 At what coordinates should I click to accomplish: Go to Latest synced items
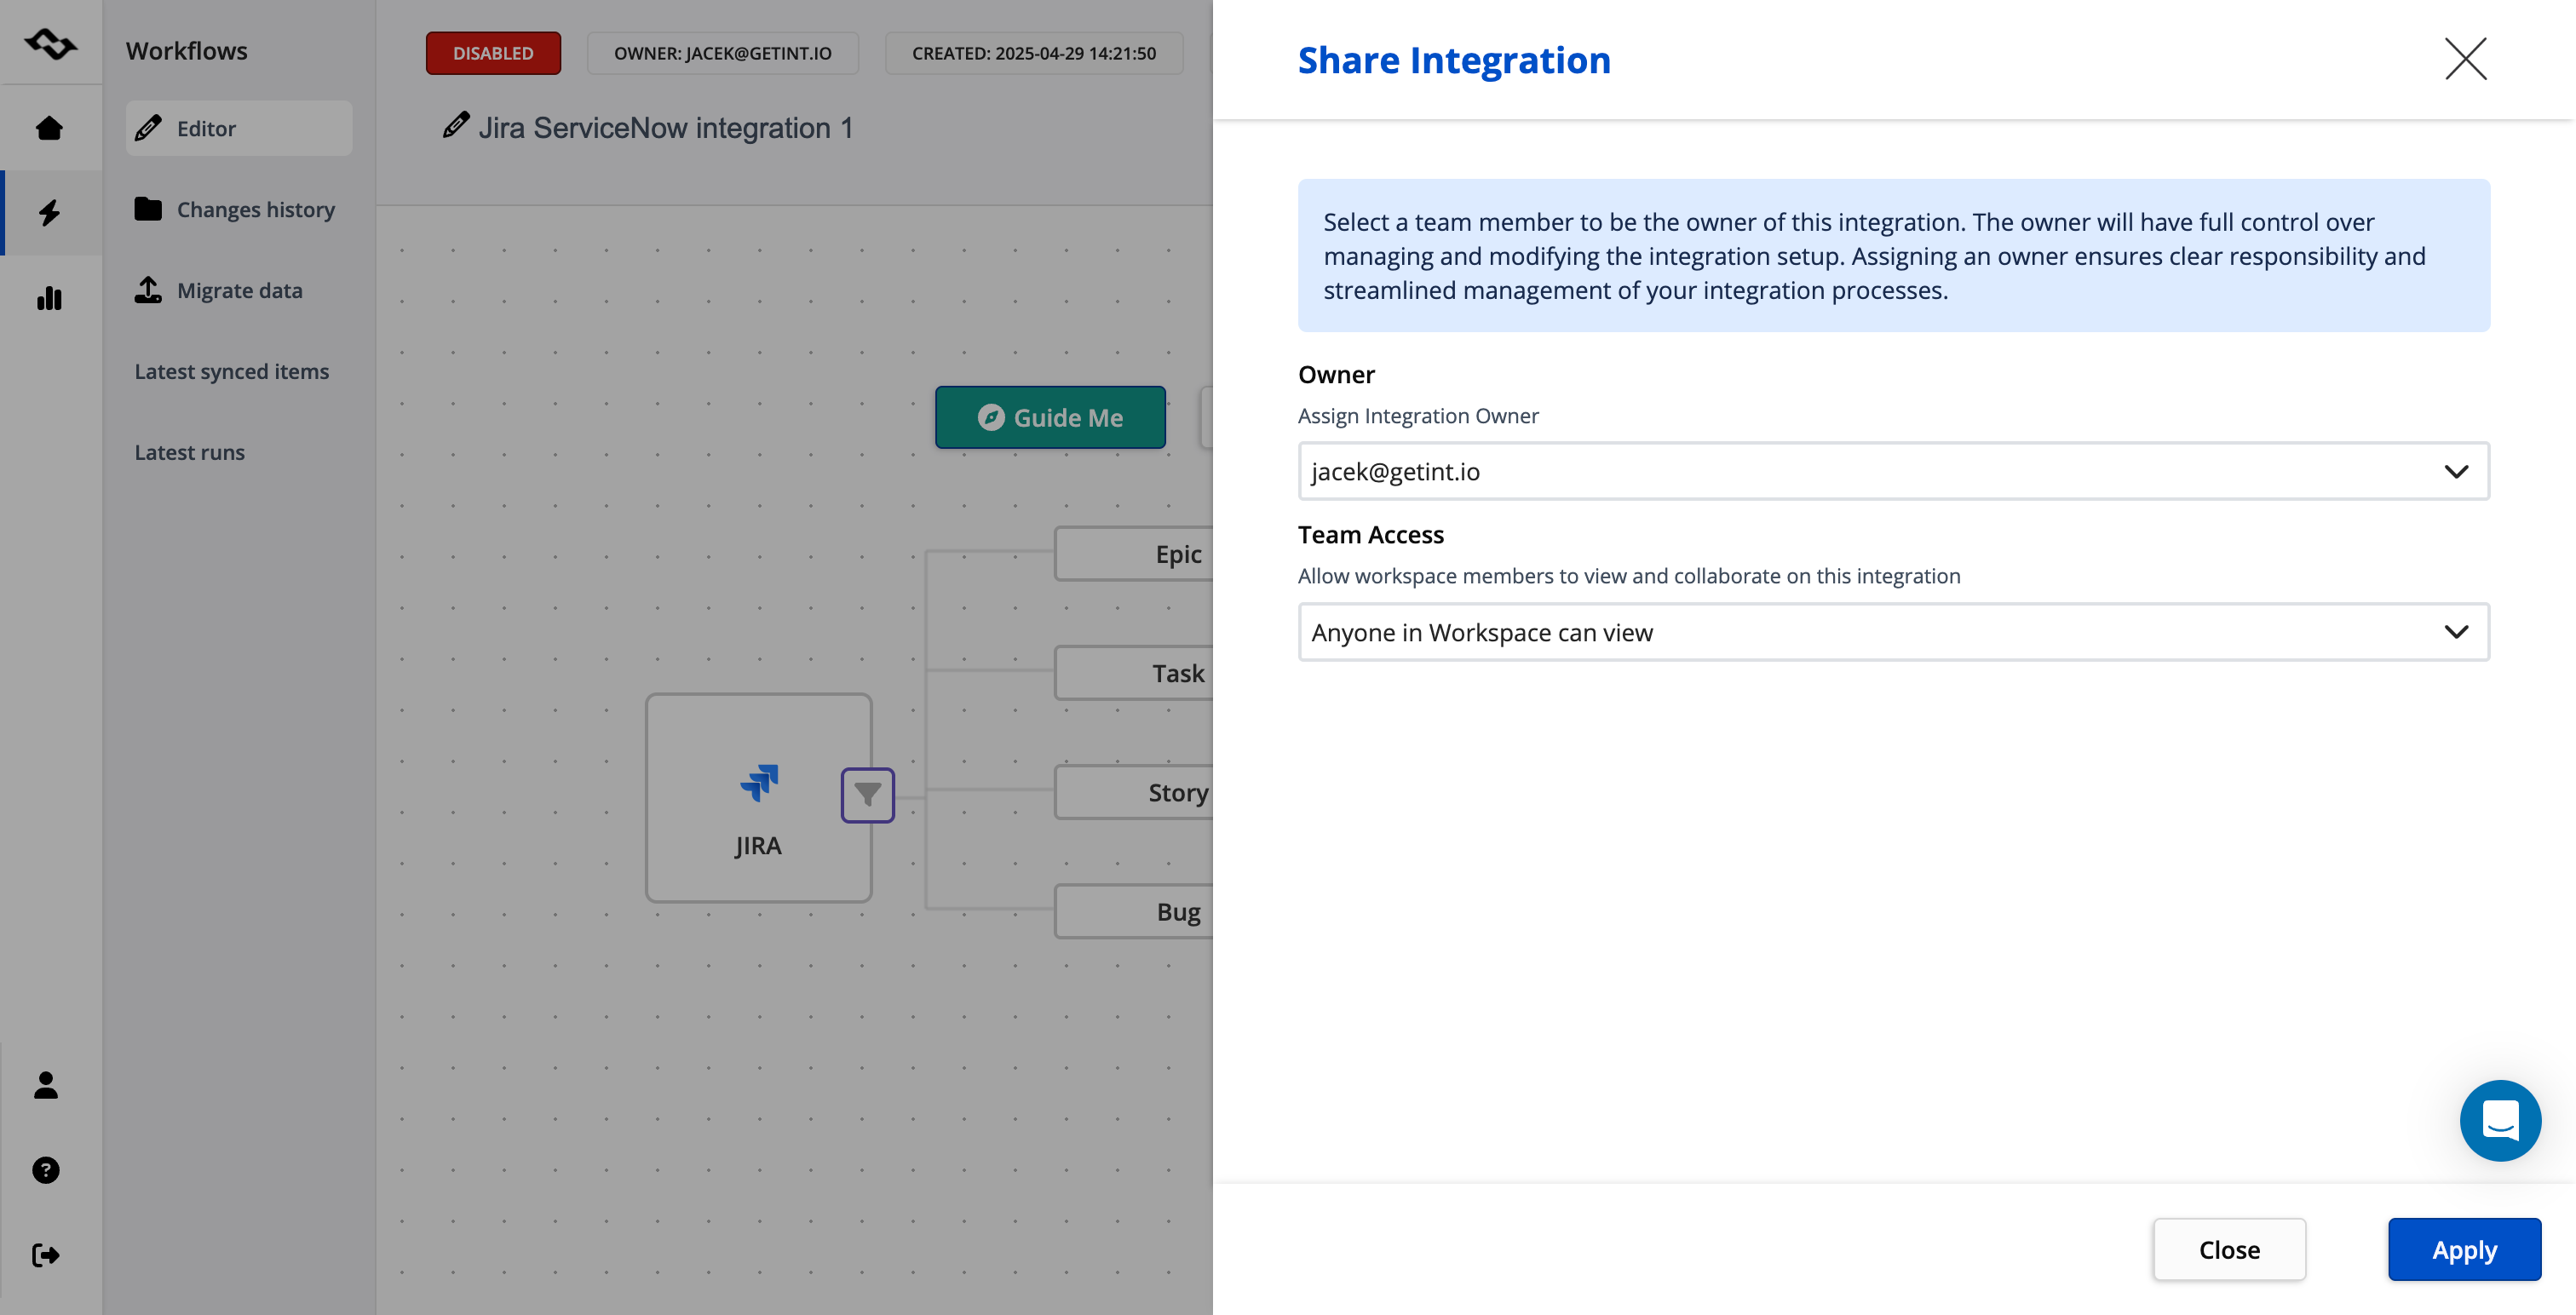click(x=232, y=371)
